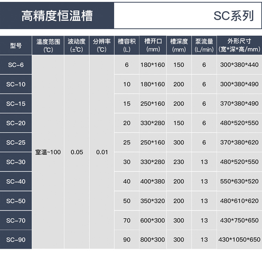The width and height of the screenshot is (262, 254).
Task: Select the 槽深度 (mm) header
Action: [x=179, y=45]
